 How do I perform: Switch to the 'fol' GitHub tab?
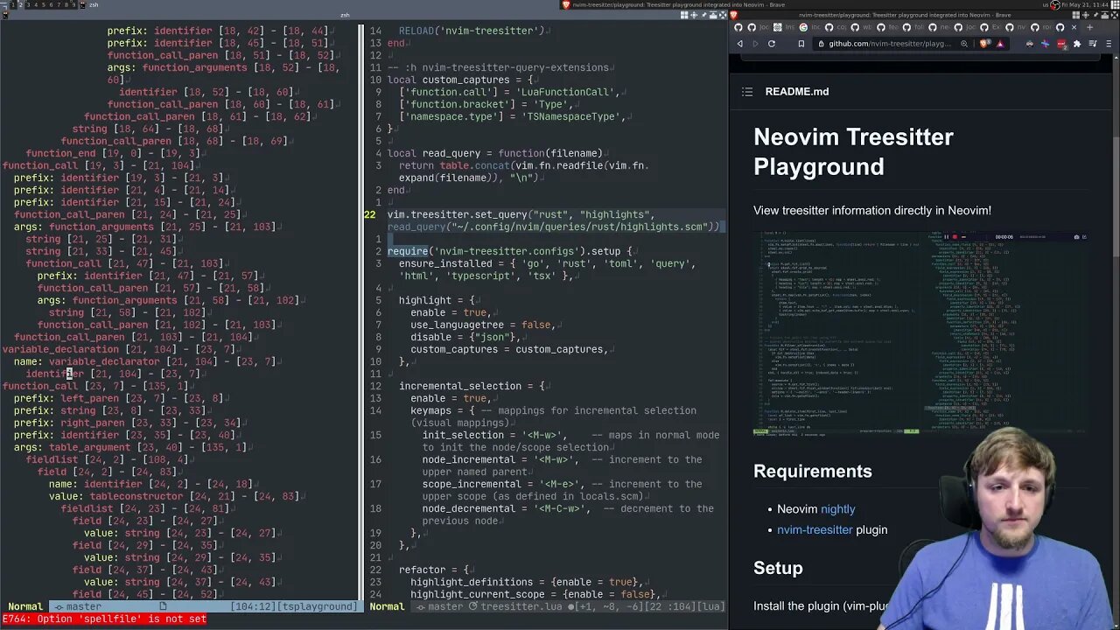click(913, 27)
